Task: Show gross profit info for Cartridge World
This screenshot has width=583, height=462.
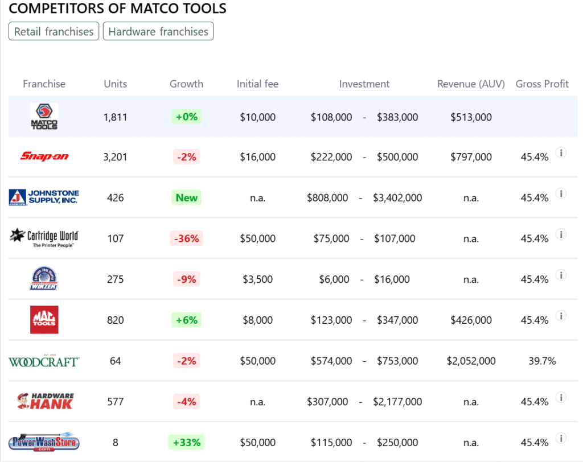Action: 561,234
